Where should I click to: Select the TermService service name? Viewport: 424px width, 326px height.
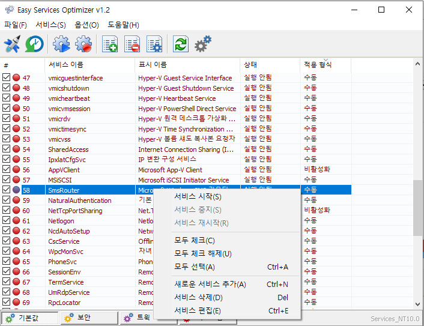(x=65, y=282)
